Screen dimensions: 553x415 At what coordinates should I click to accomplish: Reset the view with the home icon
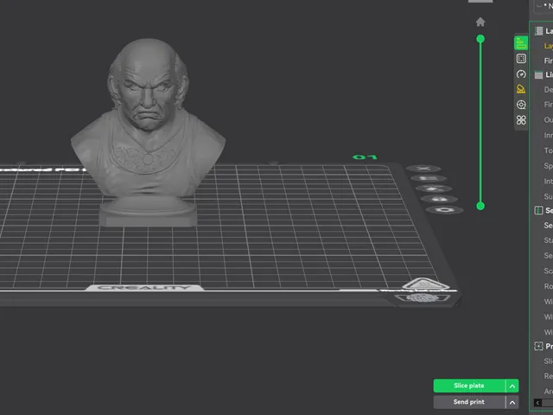pos(480,22)
